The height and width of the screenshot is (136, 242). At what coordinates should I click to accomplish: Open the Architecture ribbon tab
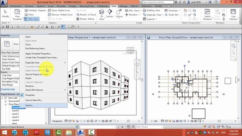[16, 6]
